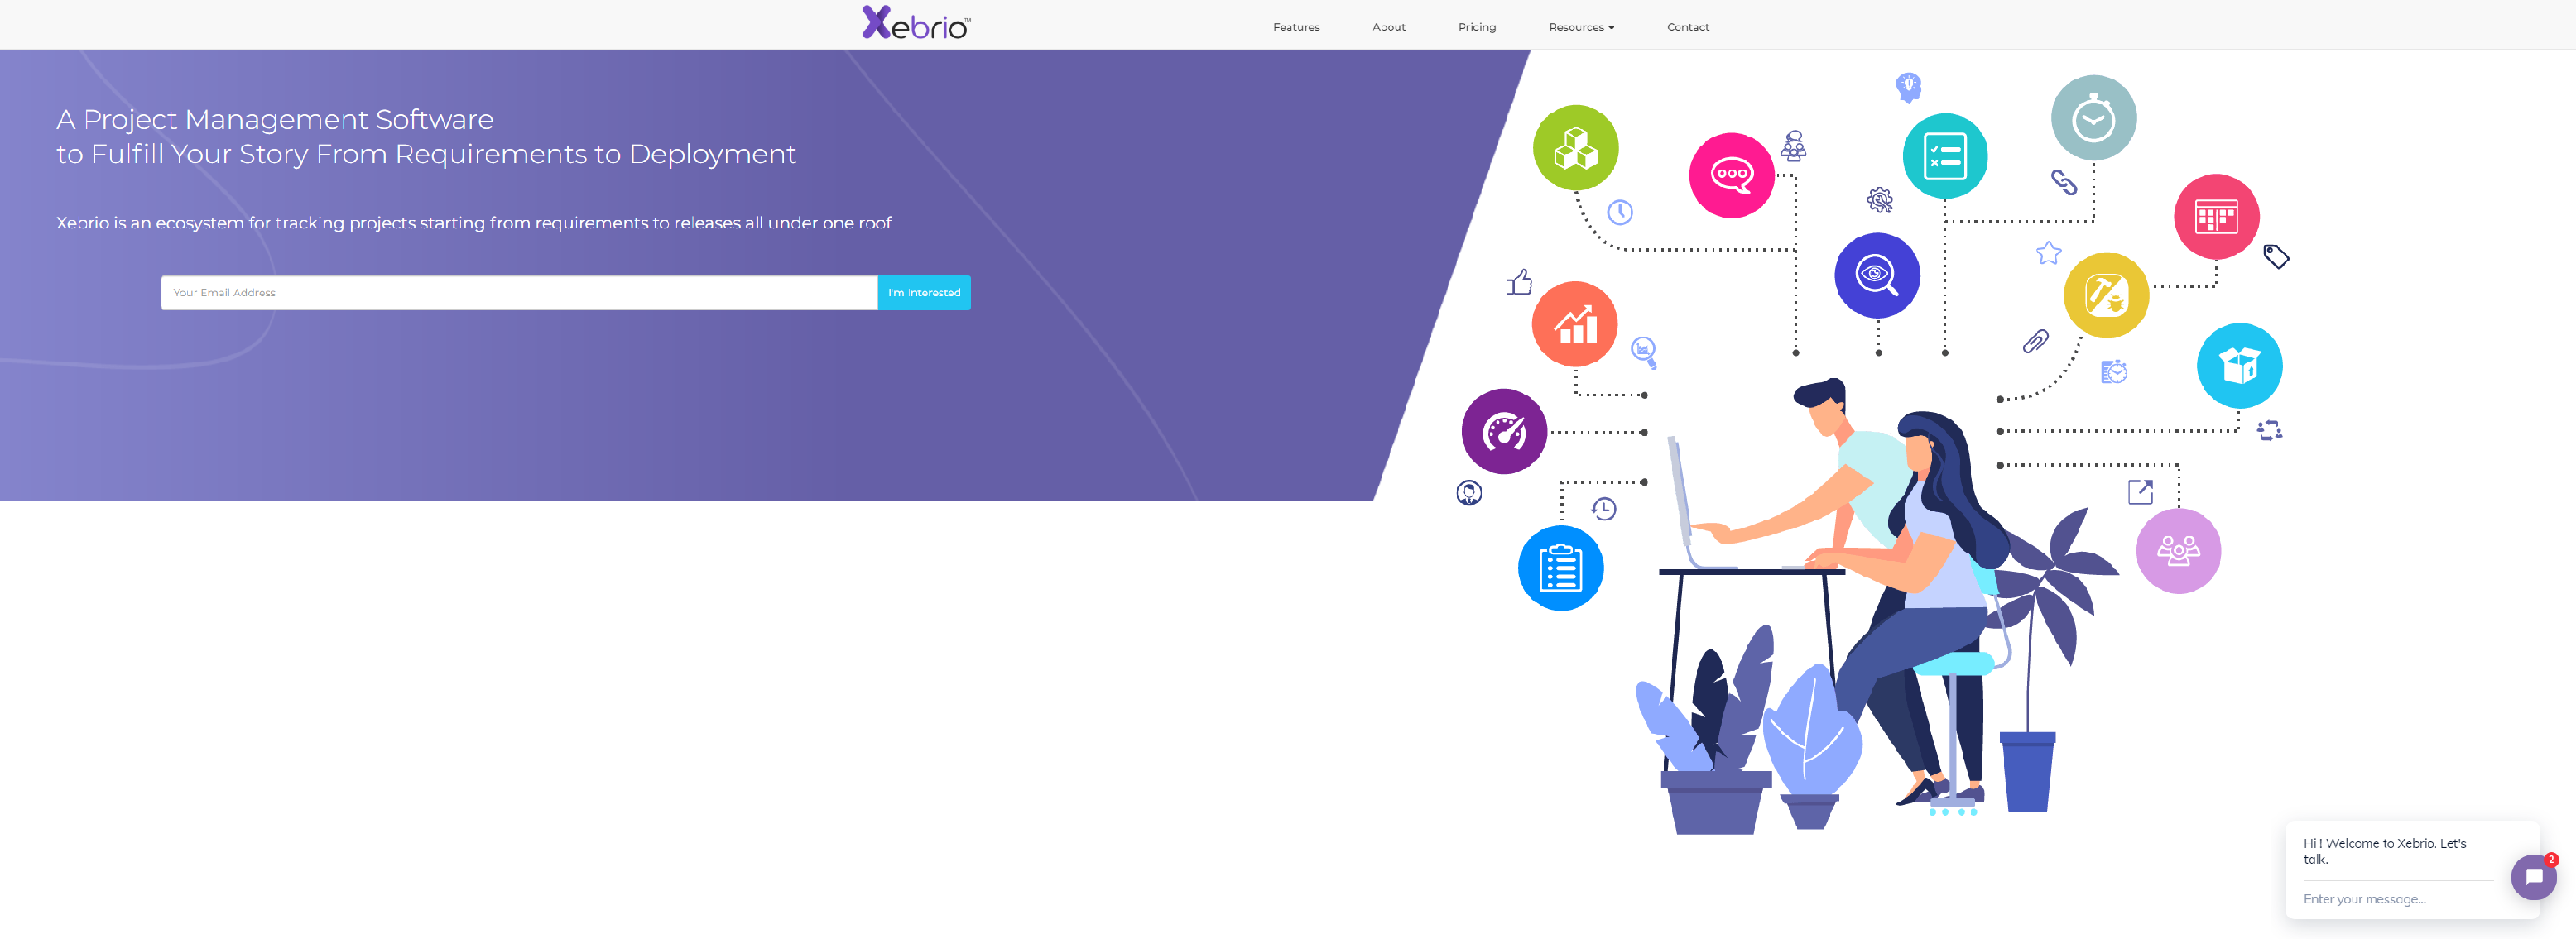Screen dimensions: 2576x939
Task: Click the blue clipboard list icon
Action: pyautogui.click(x=1561, y=568)
